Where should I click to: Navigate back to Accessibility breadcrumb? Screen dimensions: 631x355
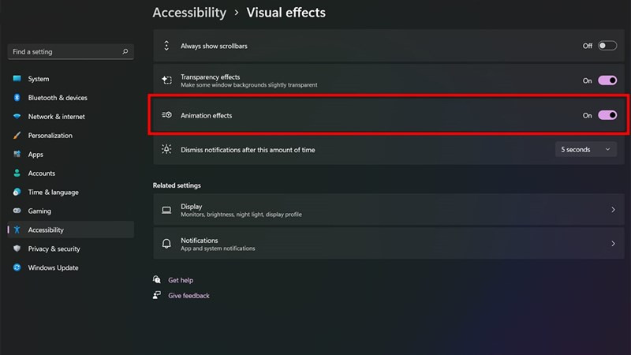(x=189, y=13)
